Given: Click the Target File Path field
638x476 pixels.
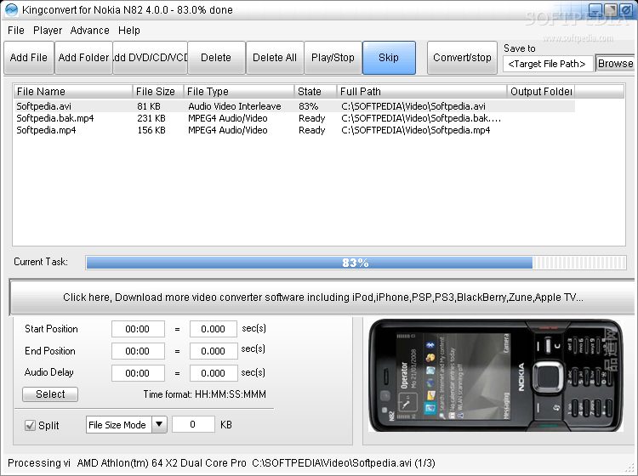Looking at the screenshot, I should tap(547, 64).
